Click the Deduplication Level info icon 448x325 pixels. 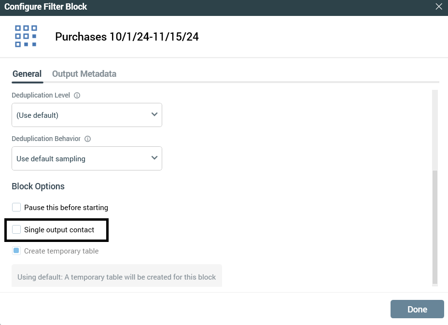pyautogui.click(x=77, y=96)
